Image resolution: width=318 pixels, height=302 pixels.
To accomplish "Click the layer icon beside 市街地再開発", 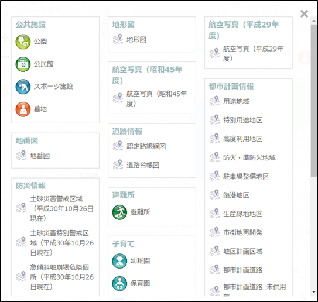I will [214, 232].
